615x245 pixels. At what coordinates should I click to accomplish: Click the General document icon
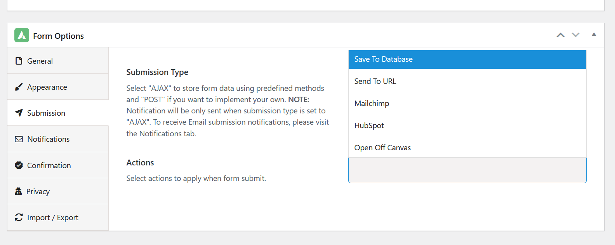(19, 61)
